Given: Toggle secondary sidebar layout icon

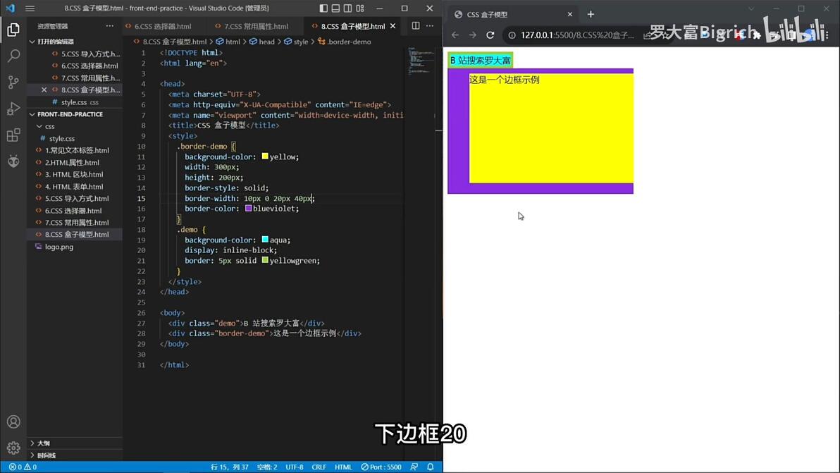Looking at the screenshot, I should tap(348, 8).
